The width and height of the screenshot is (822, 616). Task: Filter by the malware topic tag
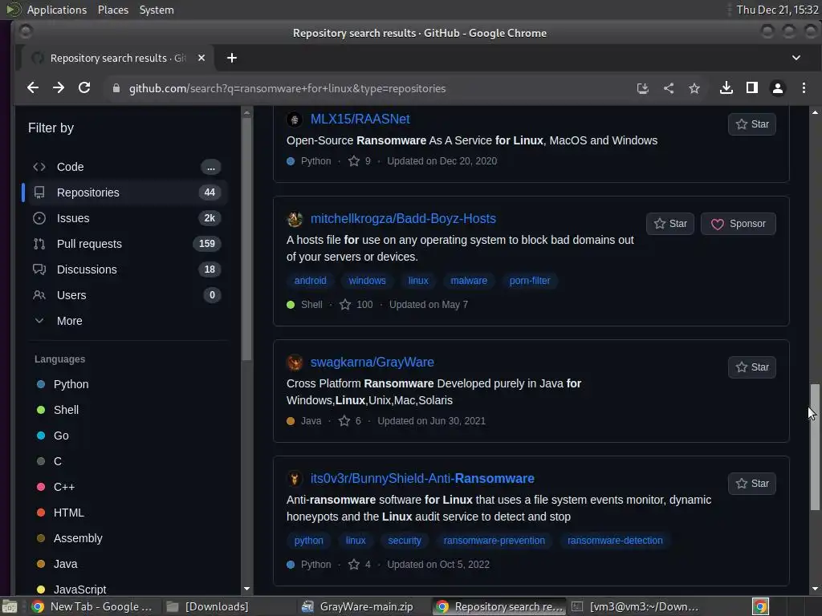469,280
